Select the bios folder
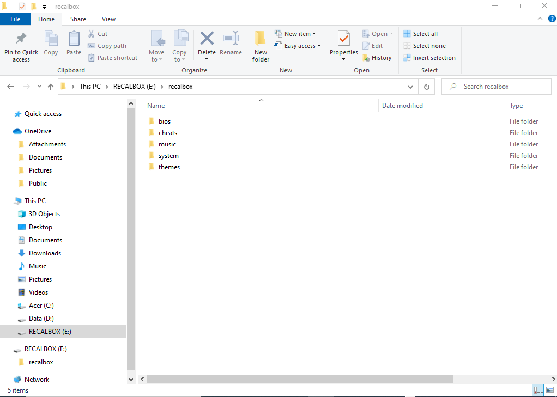This screenshot has width=557, height=397. click(x=165, y=121)
